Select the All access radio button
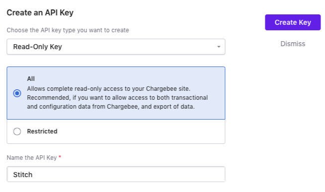The height and width of the screenshot is (192, 325). (17, 93)
